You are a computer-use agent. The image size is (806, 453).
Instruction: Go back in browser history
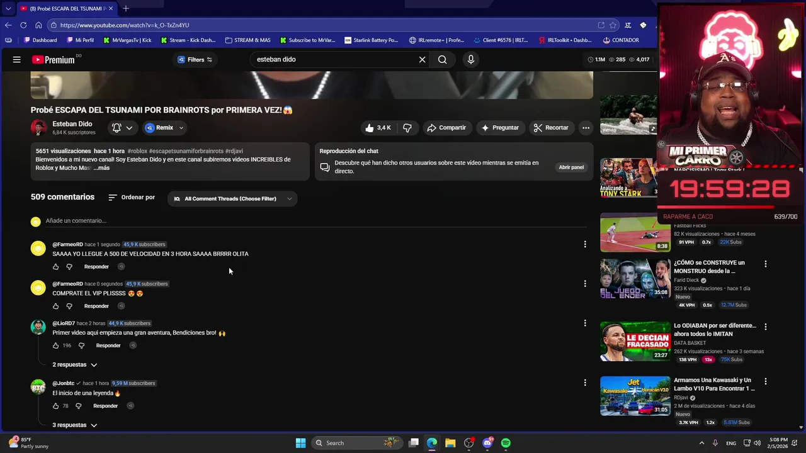tap(8, 25)
